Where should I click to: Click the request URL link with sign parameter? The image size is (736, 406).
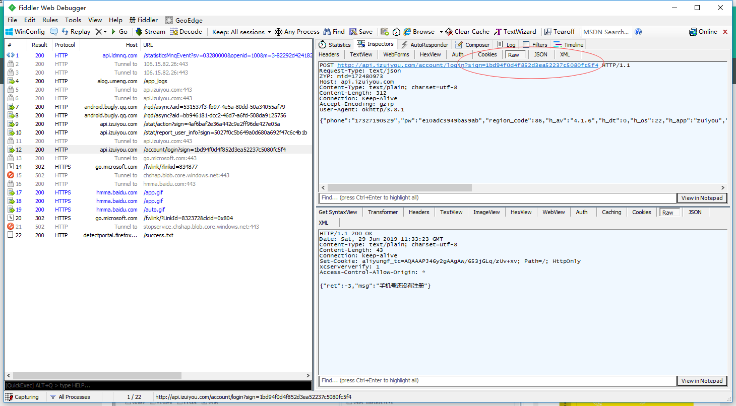[468, 65]
